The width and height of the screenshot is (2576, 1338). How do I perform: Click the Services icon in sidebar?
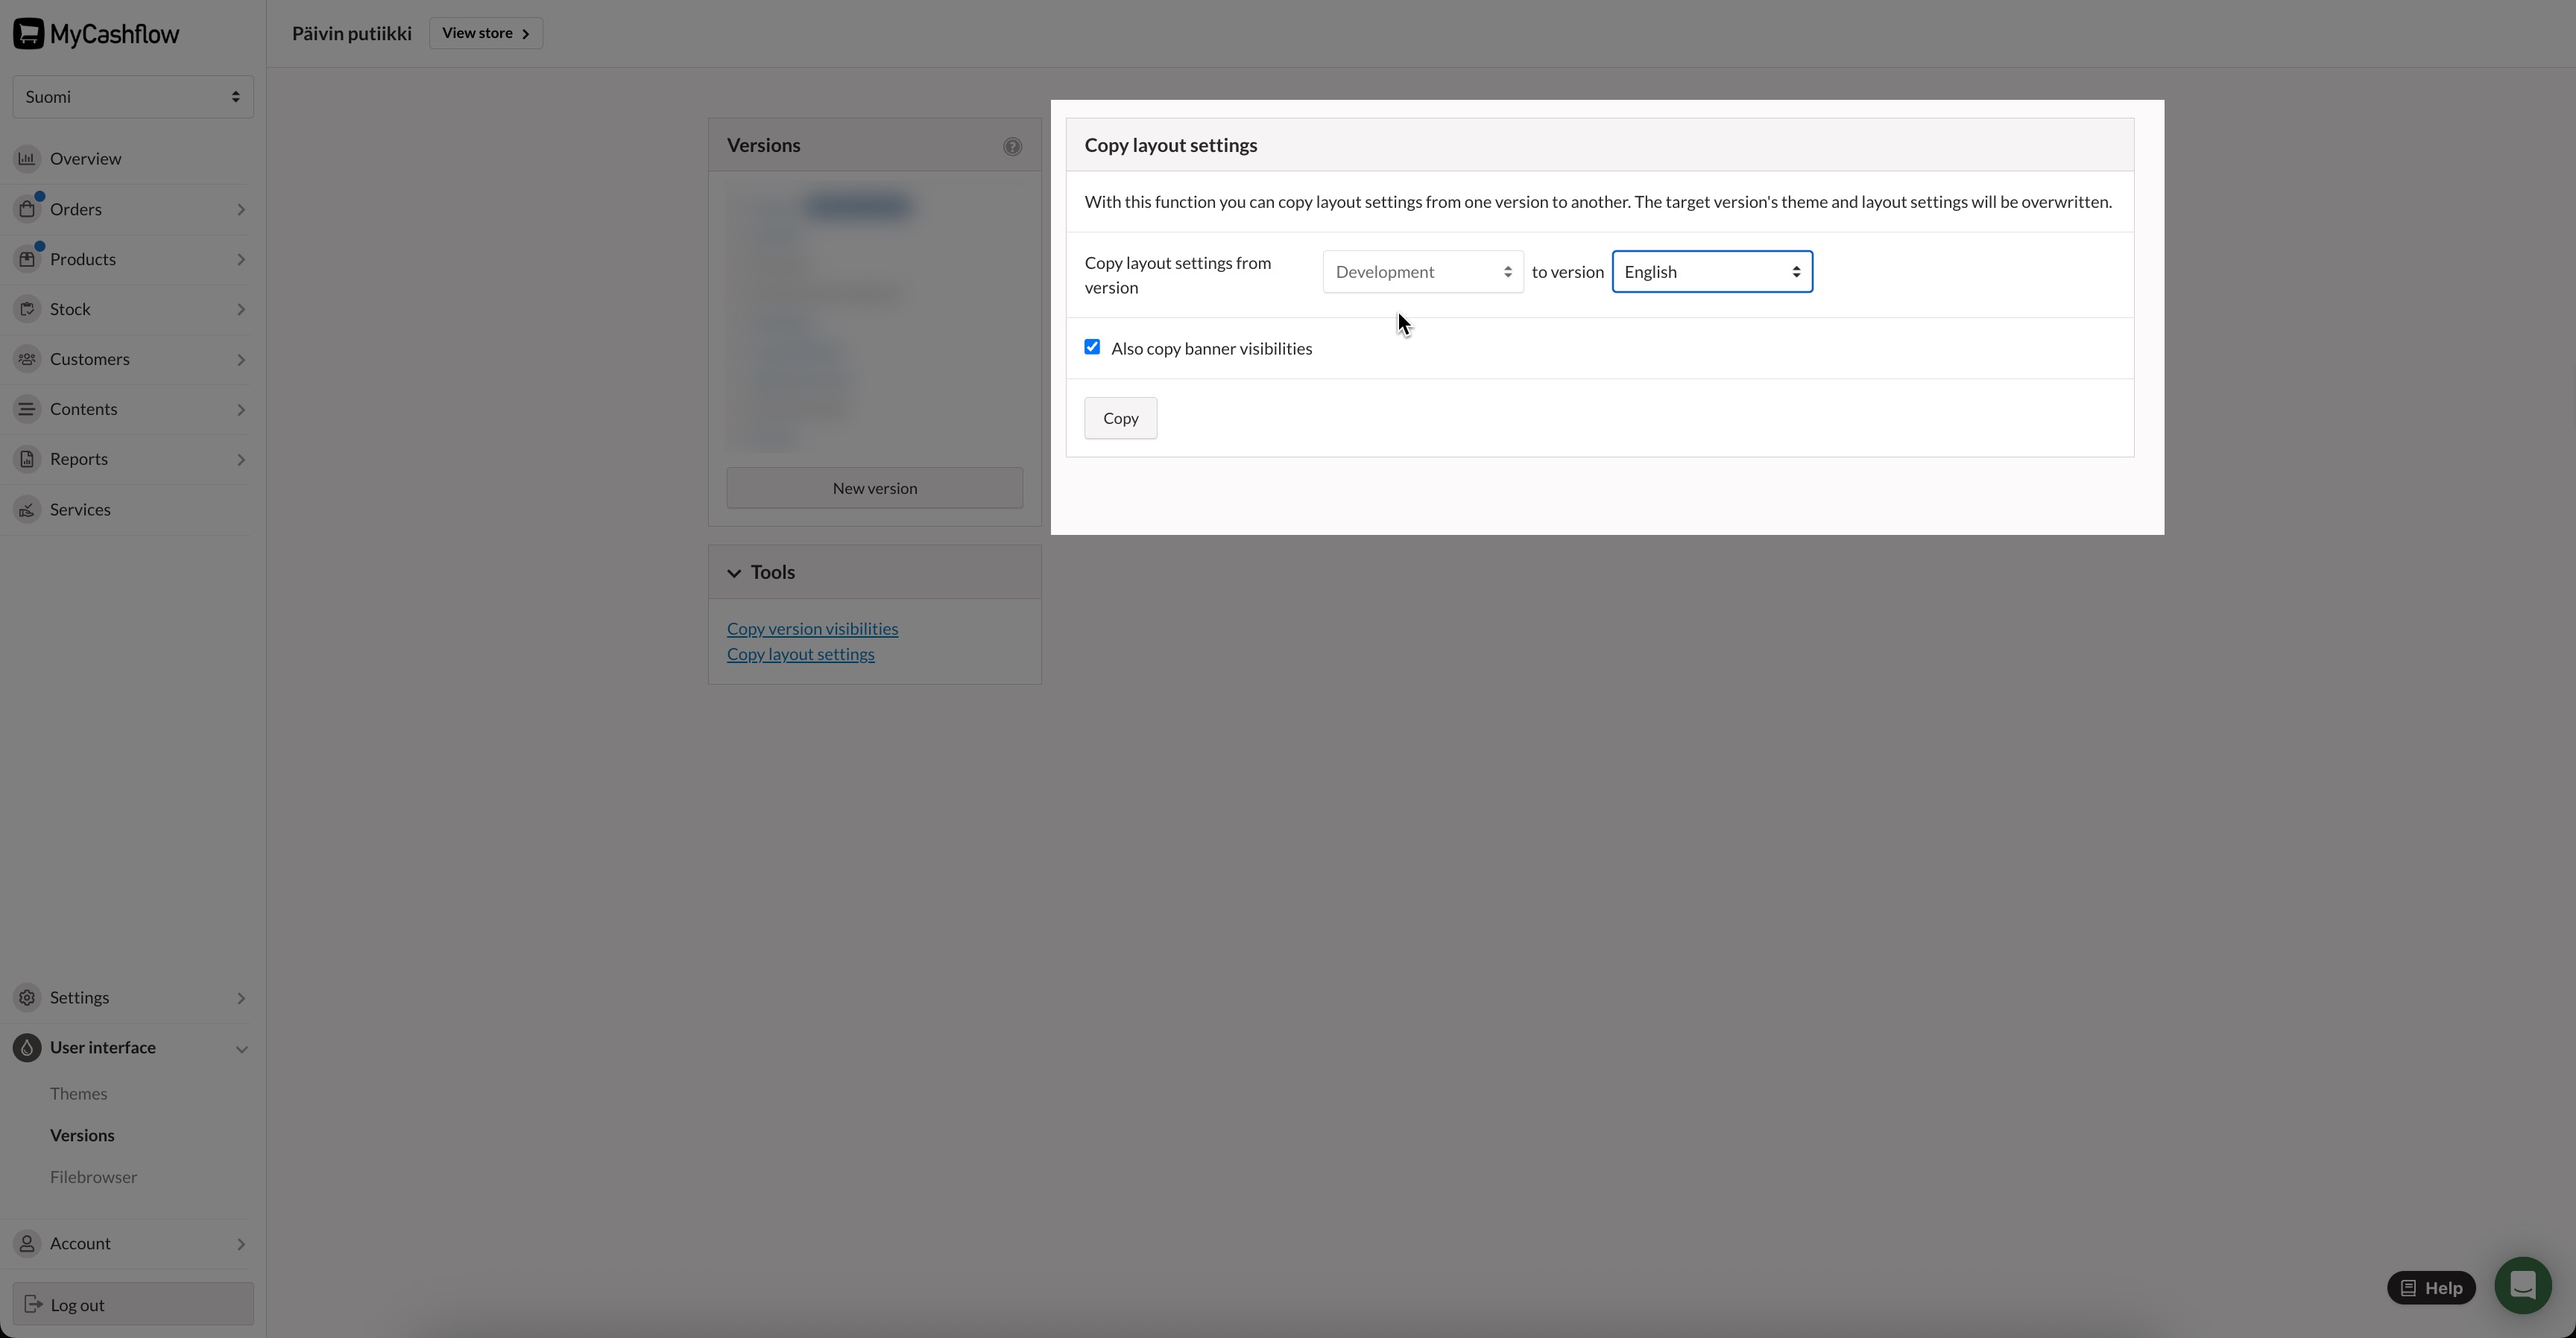coord(27,510)
